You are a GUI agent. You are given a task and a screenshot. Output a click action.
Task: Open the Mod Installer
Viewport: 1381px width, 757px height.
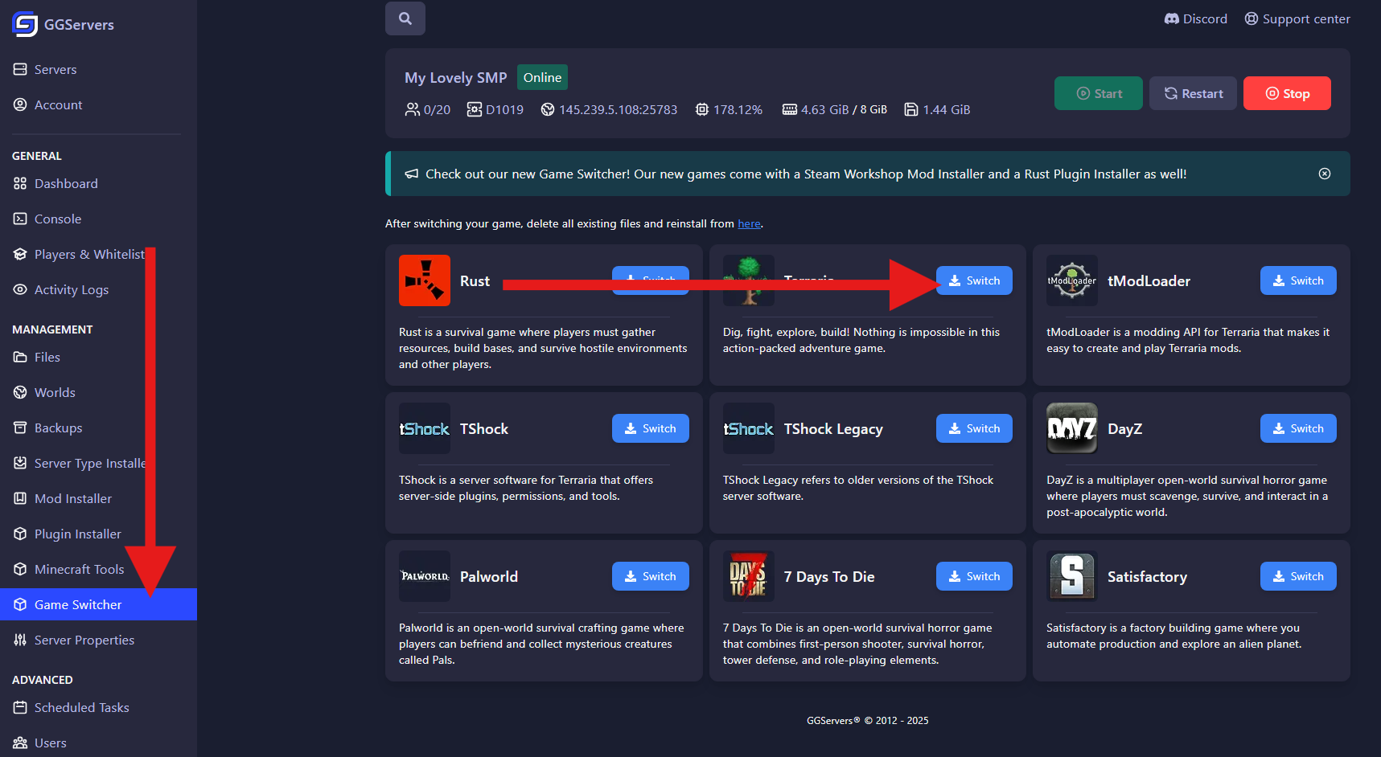tap(72, 498)
